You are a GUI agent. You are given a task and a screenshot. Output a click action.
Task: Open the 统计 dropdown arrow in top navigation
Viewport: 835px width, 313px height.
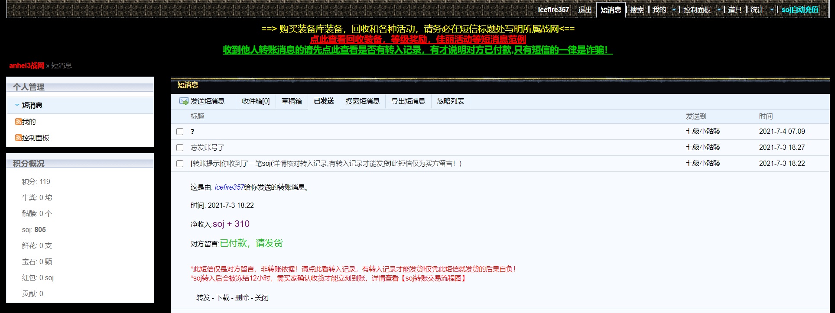tap(771, 10)
